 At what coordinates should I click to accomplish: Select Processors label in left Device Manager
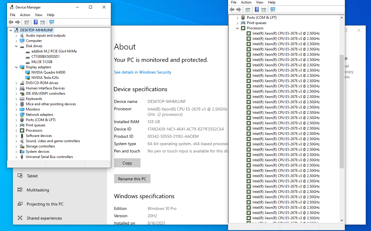pos(34,130)
